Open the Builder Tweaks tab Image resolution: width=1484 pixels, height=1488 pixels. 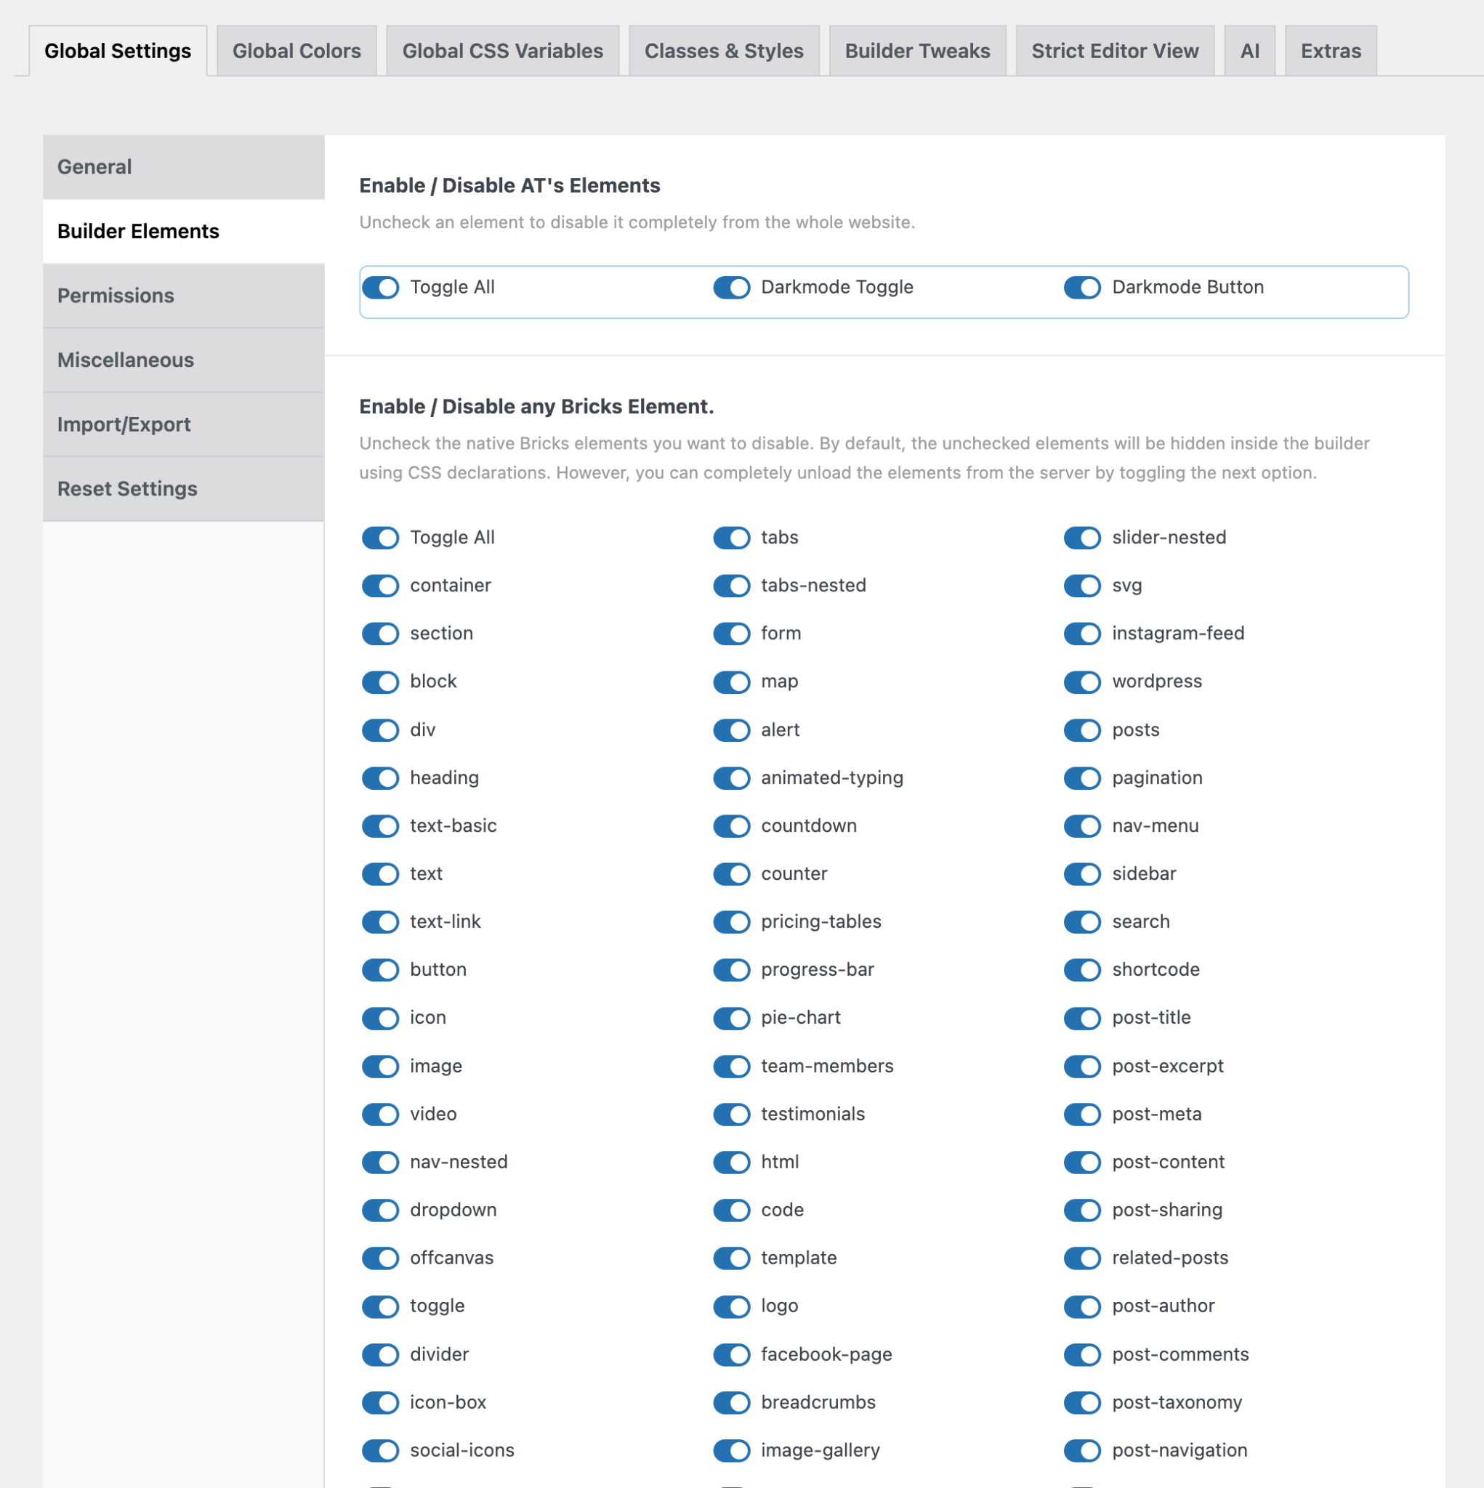click(917, 51)
